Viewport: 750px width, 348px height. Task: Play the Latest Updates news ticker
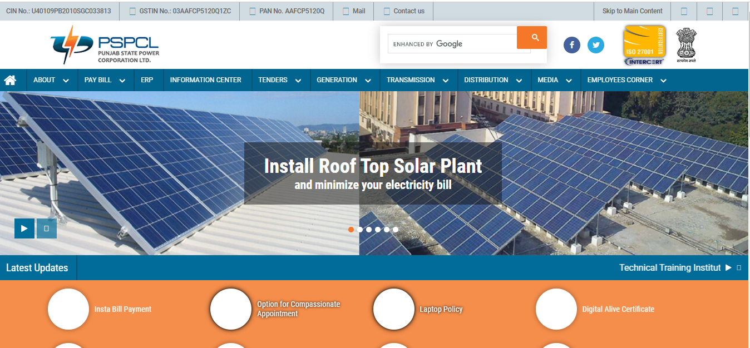(x=728, y=268)
